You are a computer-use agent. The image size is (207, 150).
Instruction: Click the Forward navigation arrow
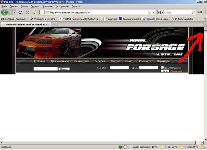tap(11, 12)
